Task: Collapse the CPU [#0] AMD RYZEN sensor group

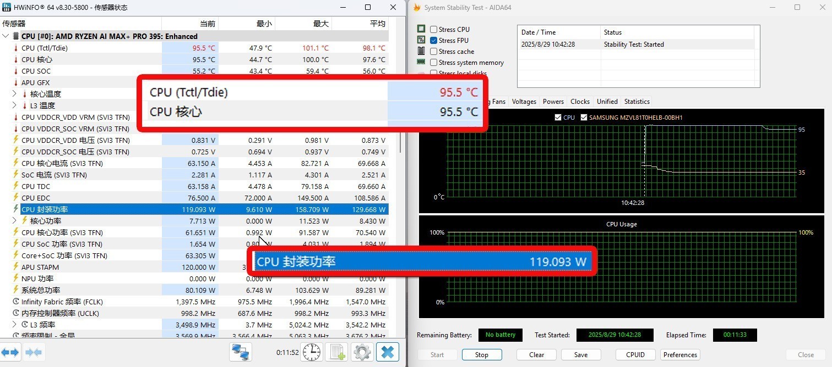Action: click(x=6, y=36)
